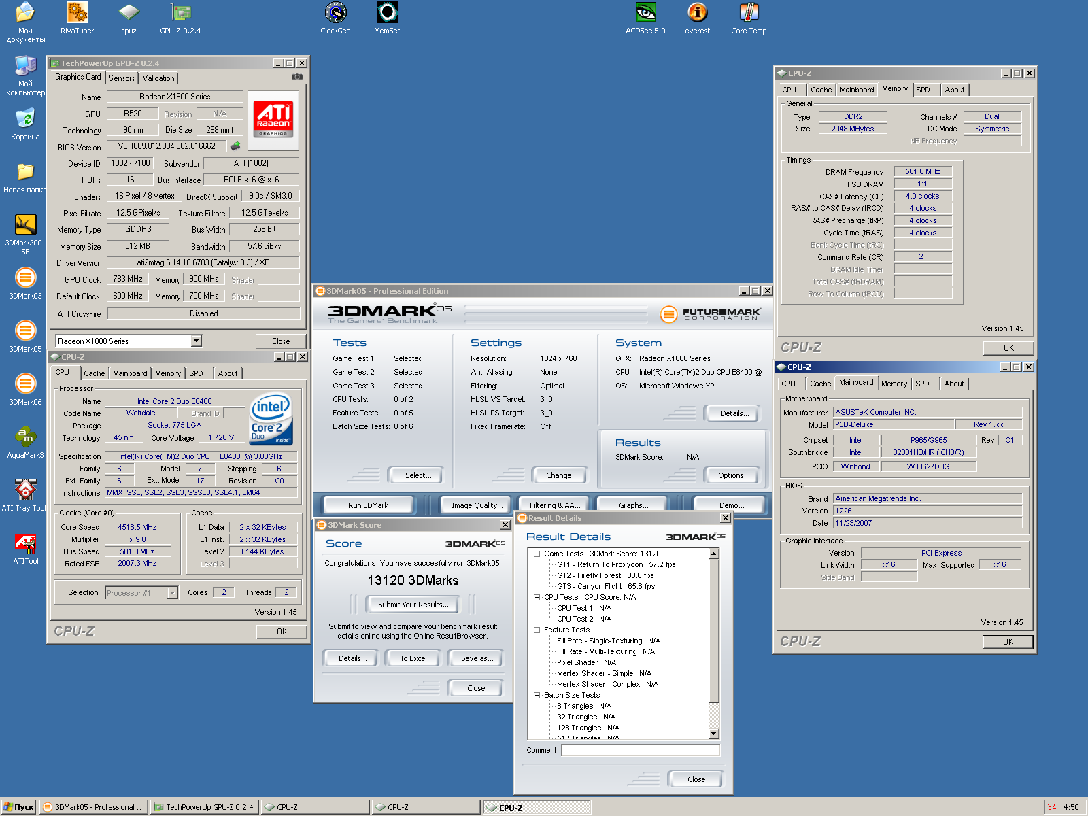Collapse the Game Tests tree node
Screen dimensions: 1088x816
[x=537, y=554]
